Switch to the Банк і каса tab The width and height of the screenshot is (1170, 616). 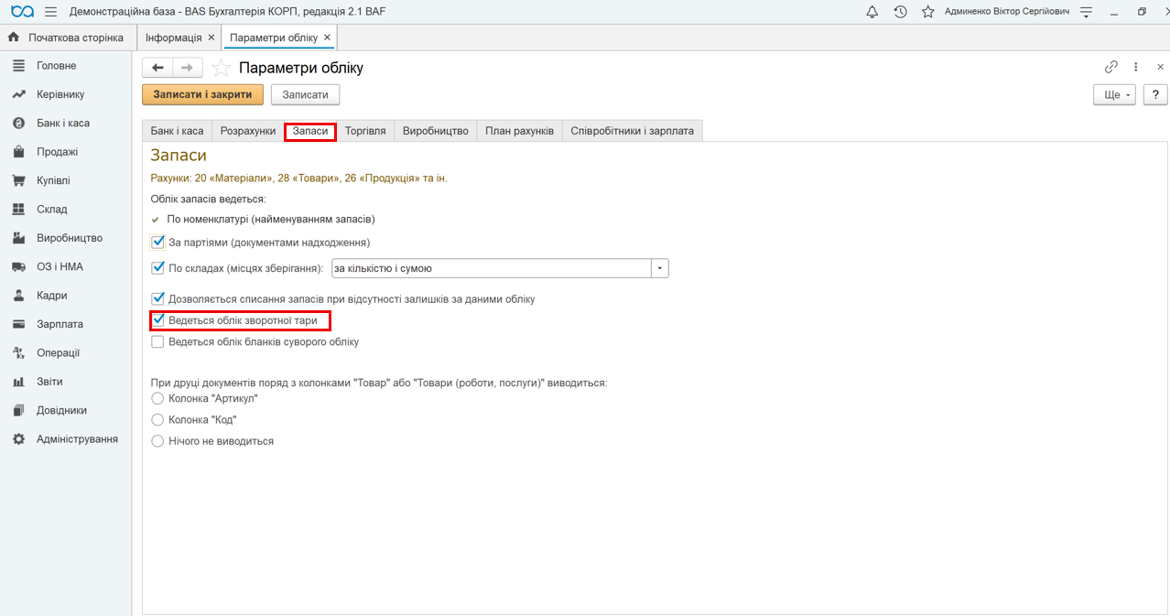coord(177,131)
